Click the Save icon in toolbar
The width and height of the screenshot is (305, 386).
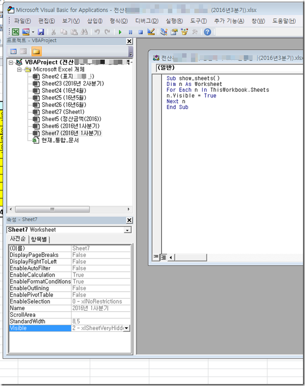pos(41,32)
